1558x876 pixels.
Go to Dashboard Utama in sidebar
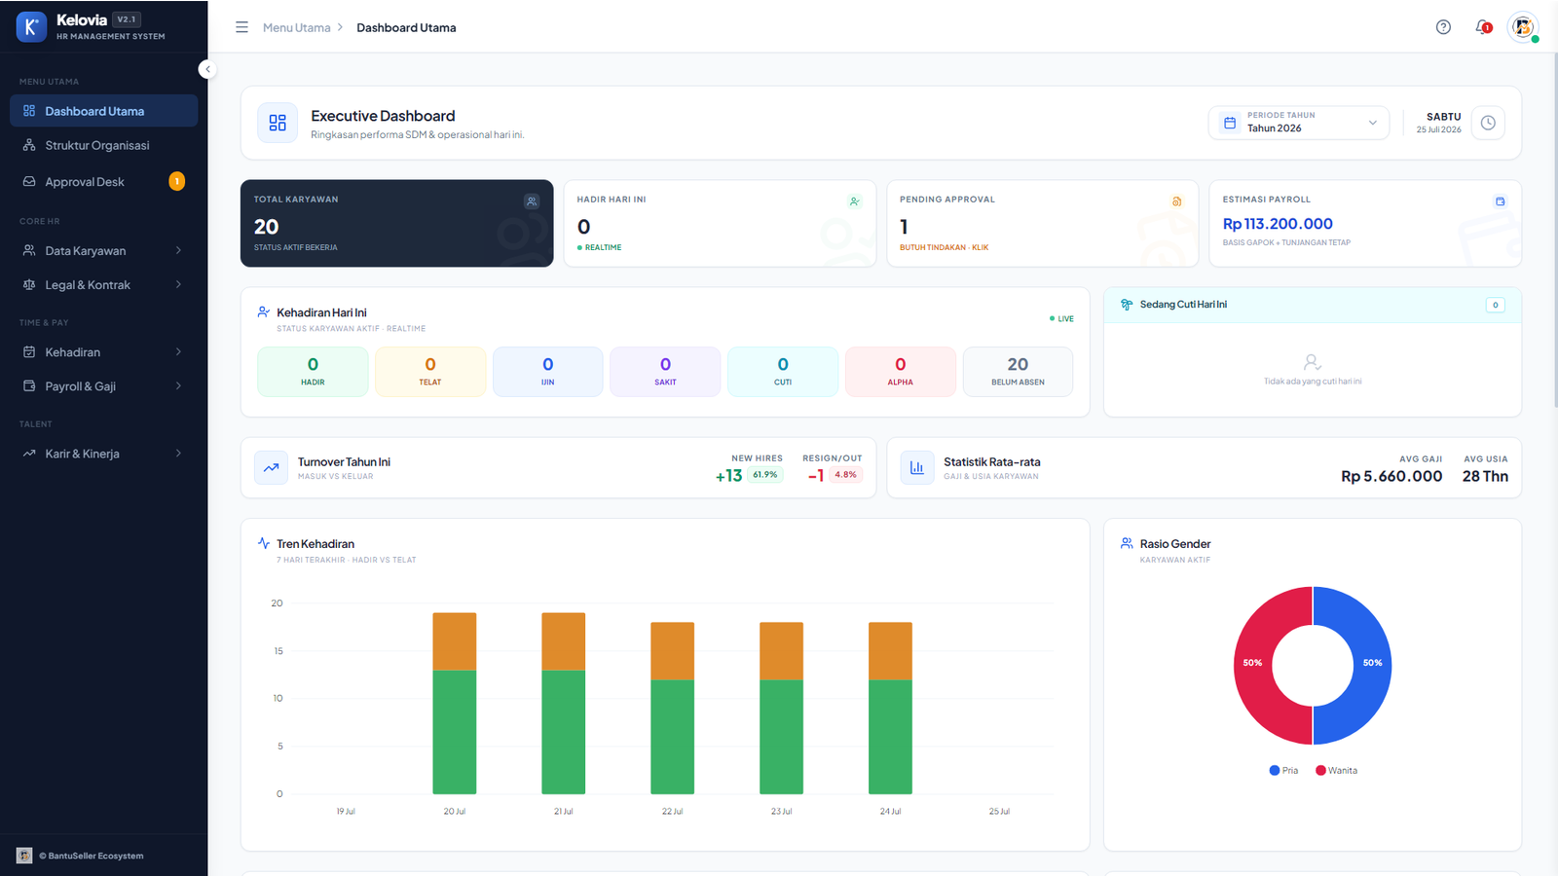point(103,111)
